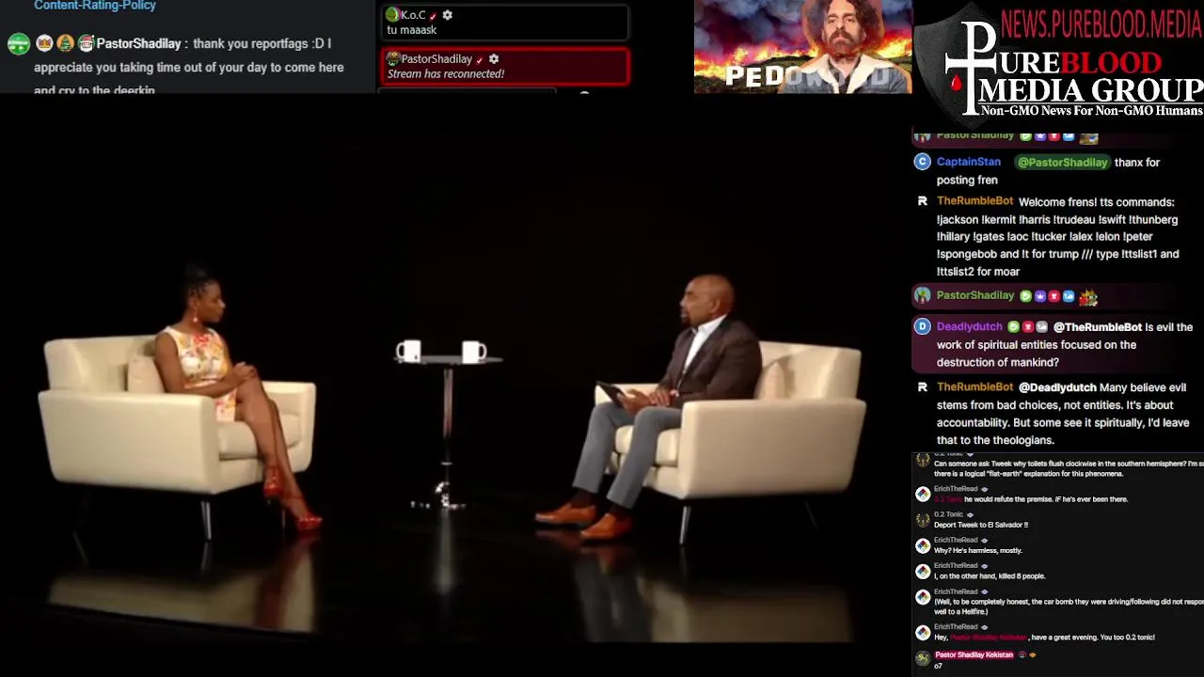Viewport: 1204px width, 677px height.
Task: Click the blue badge after PastorShadilay in right chat
Action: pyautogui.click(x=1069, y=296)
